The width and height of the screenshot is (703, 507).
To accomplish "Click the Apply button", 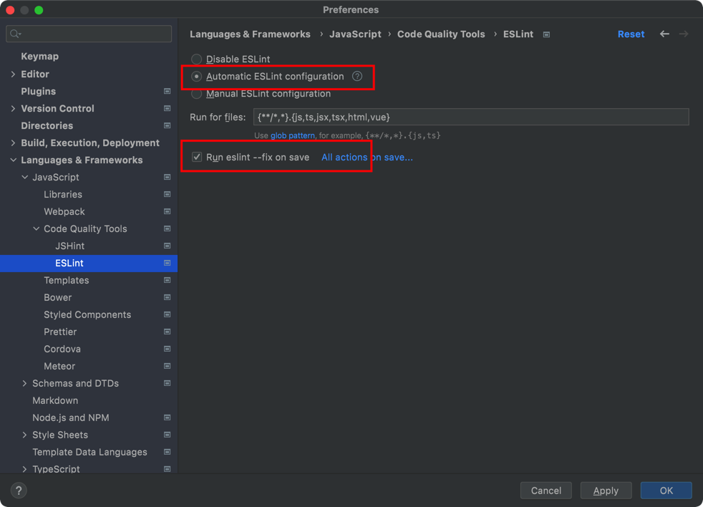I will (606, 491).
